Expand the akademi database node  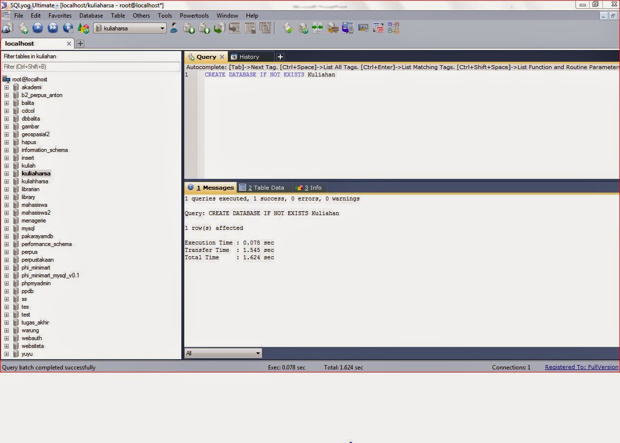(x=7, y=87)
